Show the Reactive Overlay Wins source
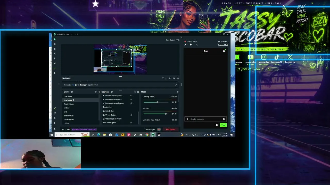Viewport: 330px width, 185px height. pyautogui.click(x=131, y=96)
